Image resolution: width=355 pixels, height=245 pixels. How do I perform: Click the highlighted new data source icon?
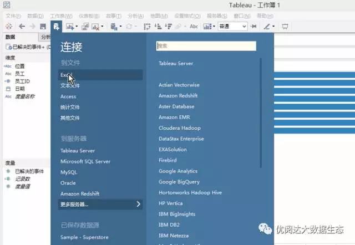[56, 27]
